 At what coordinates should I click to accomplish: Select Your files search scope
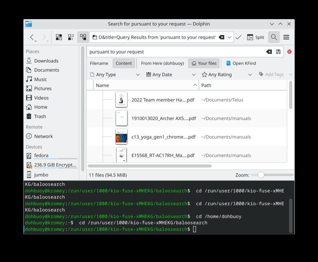[x=204, y=63]
